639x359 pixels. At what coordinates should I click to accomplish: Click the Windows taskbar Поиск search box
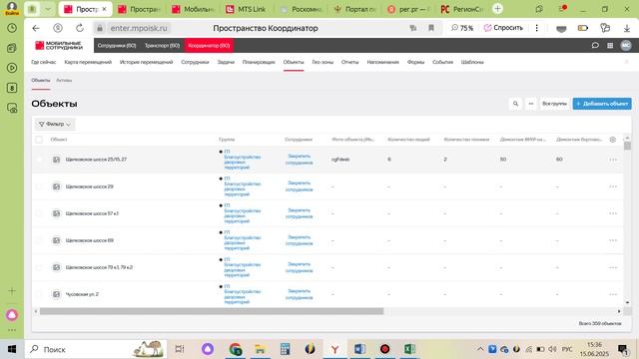click(x=96, y=349)
